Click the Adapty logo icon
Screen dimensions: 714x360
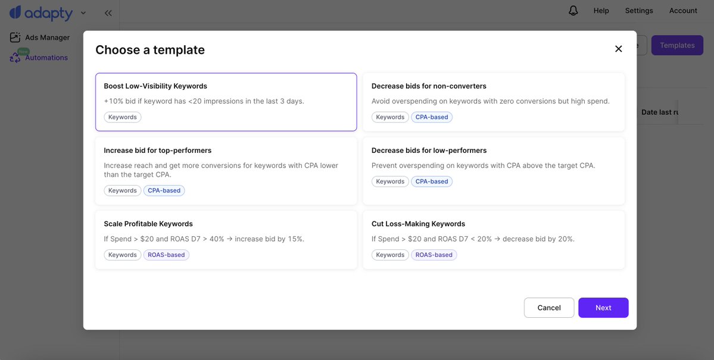point(15,12)
